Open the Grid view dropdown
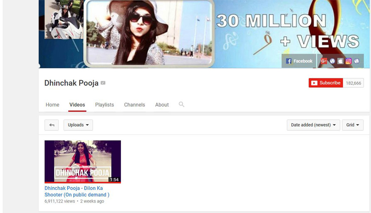Viewport: 371px width, 213px height. [352, 125]
